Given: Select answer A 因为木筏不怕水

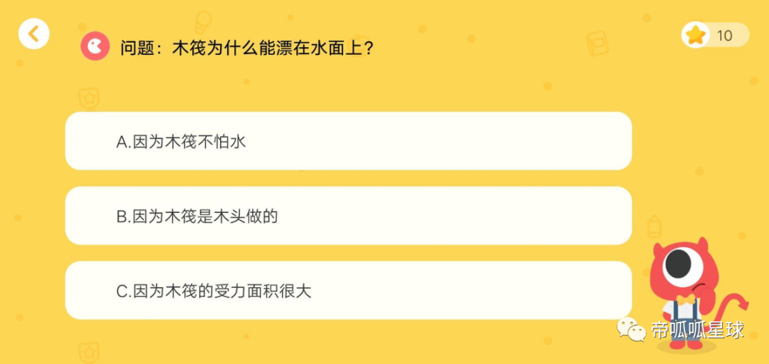Looking at the screenshot, I should click(x=348, y=141).
